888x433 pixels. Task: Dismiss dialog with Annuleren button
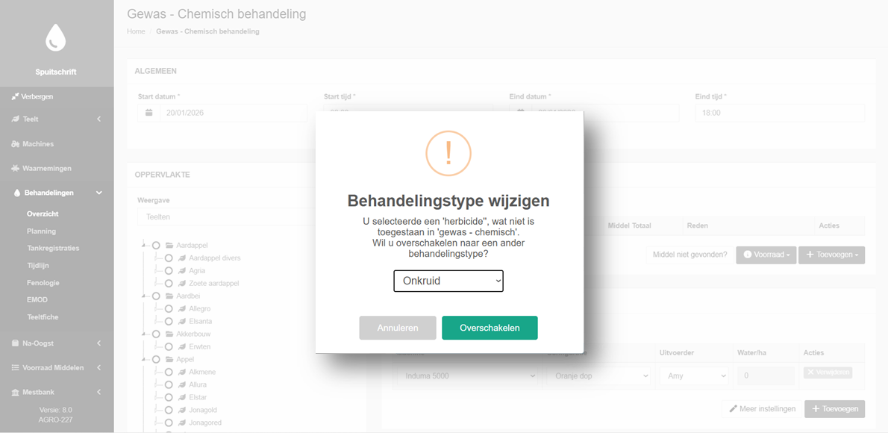398,328
